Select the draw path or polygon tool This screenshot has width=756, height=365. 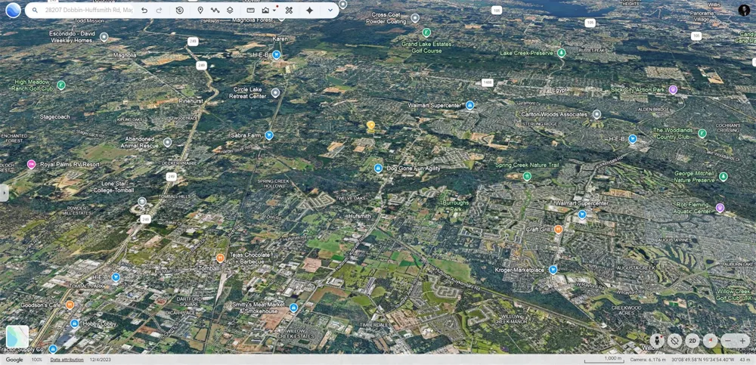pos(215,10)
